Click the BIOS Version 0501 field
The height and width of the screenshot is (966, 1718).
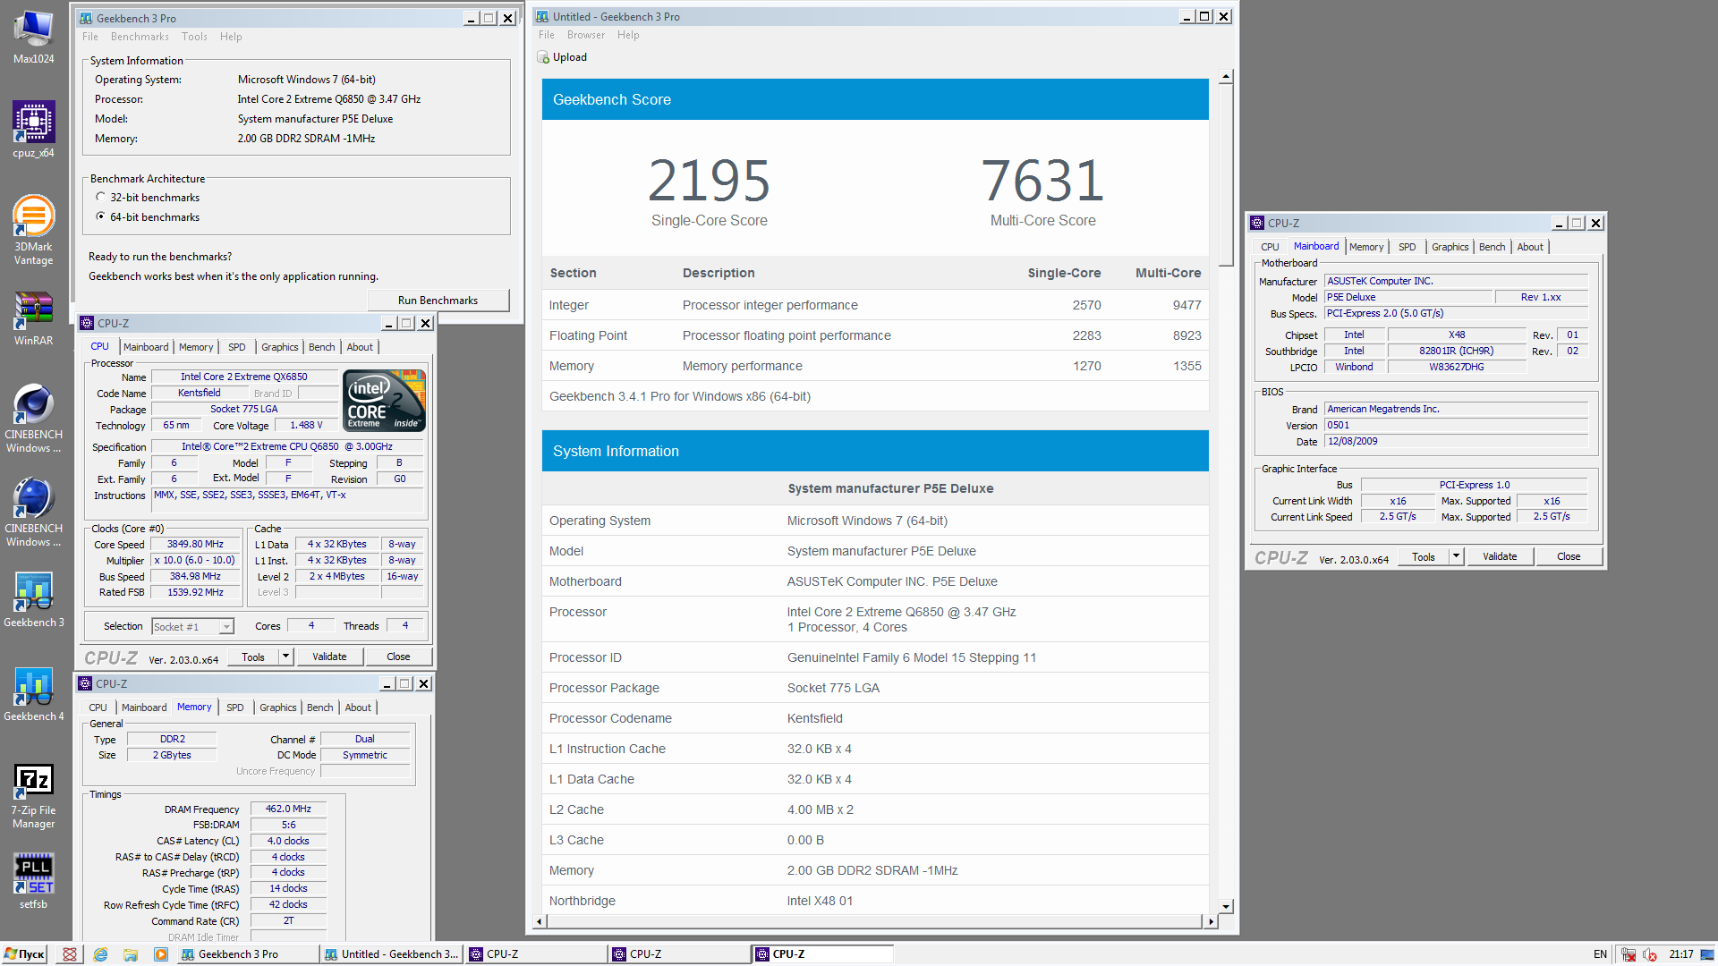click(x=1456, y=426)
